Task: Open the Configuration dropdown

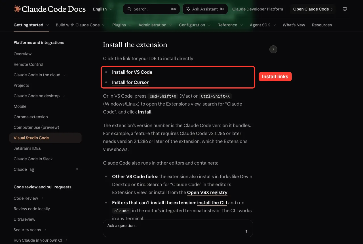Action: pos(195,25)
